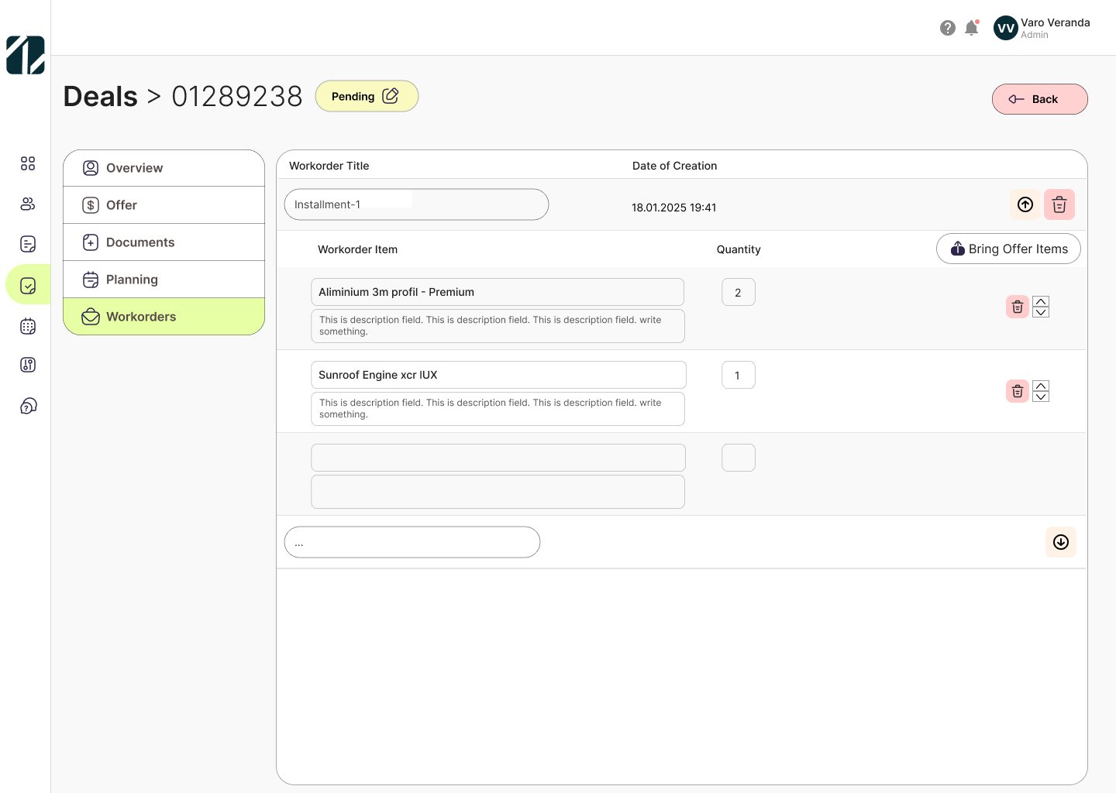
Task: Move Sunroof Engine item down in order
Action: coord(1041,396)
